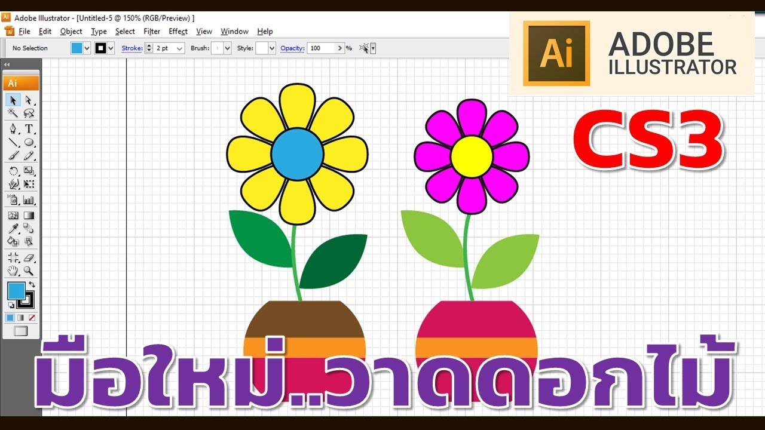765x430 pixels.
Task: Select the Blend tool
Action: (x=28, y=229)
